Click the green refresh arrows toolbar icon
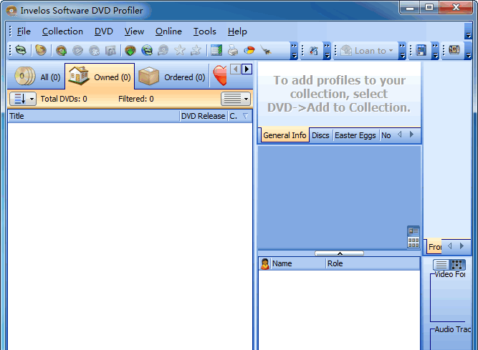Image resolution: width=478 pixels, height=350 pixels. 21,50
